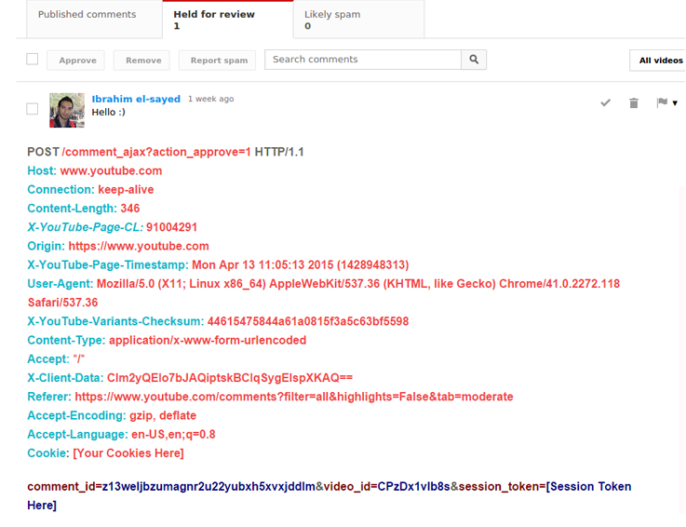Image resolution: width=686 pixels, height=527 pixels.
Task: Click the User-Agent Mozilla/5.0 string
Action: [358, 284]
